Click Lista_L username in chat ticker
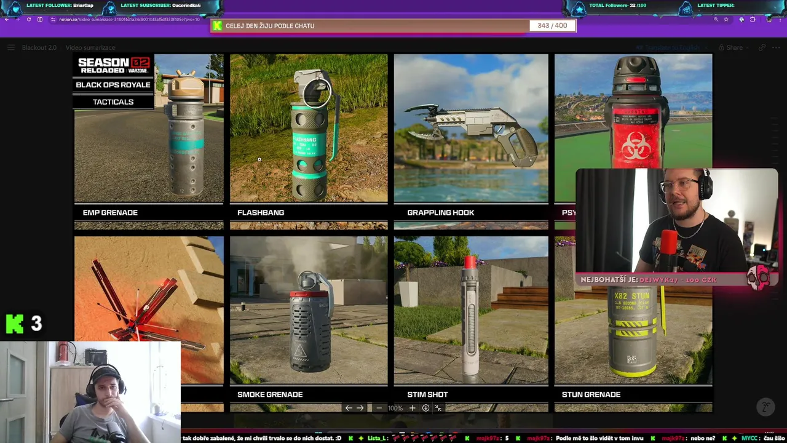This screenshot has width=787, height=443. tap(378, 438)
